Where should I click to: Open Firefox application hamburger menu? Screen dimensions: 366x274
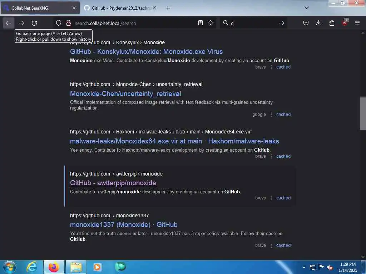pyautogui.click(x=357, y=23)
